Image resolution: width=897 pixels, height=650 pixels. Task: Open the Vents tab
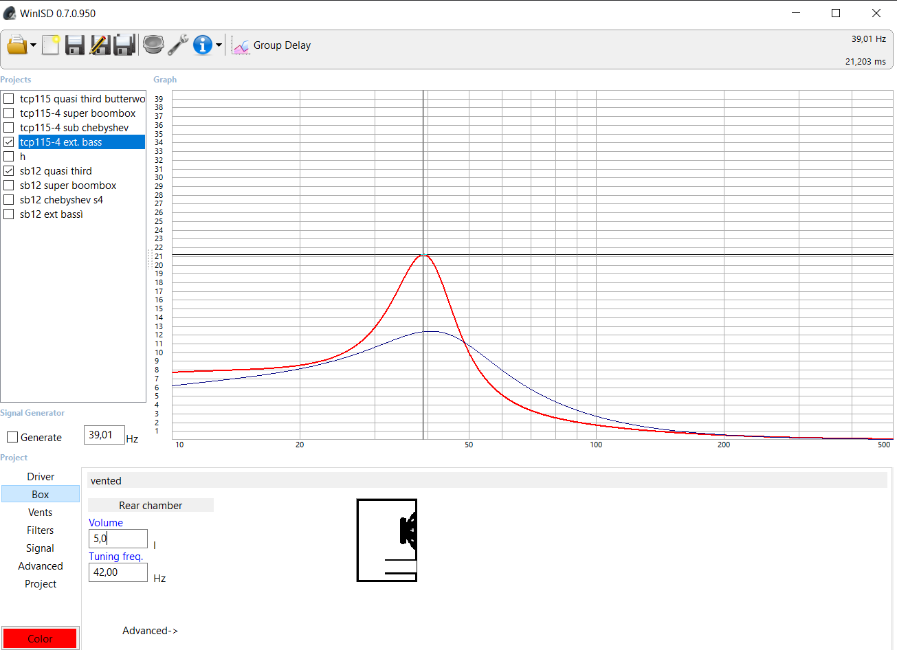point(41,513)
